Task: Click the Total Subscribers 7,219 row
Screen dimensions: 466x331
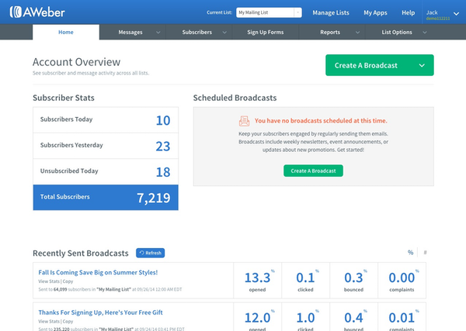Action: (x=106, y=197)
